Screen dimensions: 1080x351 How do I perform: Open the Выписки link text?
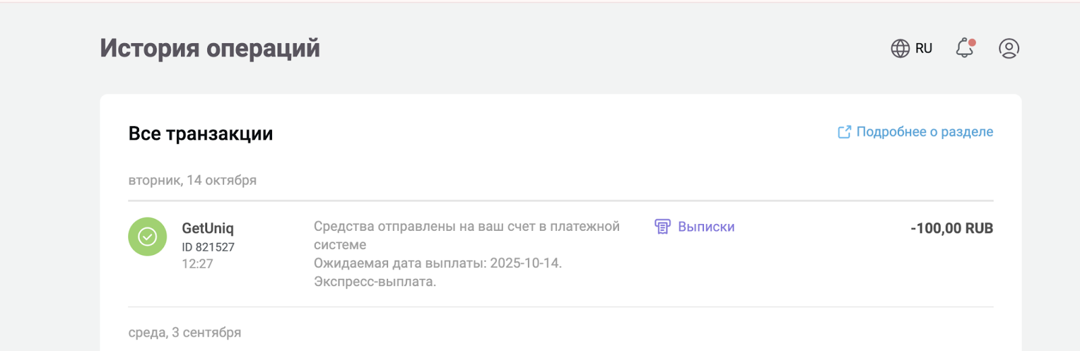pos(706,227)
